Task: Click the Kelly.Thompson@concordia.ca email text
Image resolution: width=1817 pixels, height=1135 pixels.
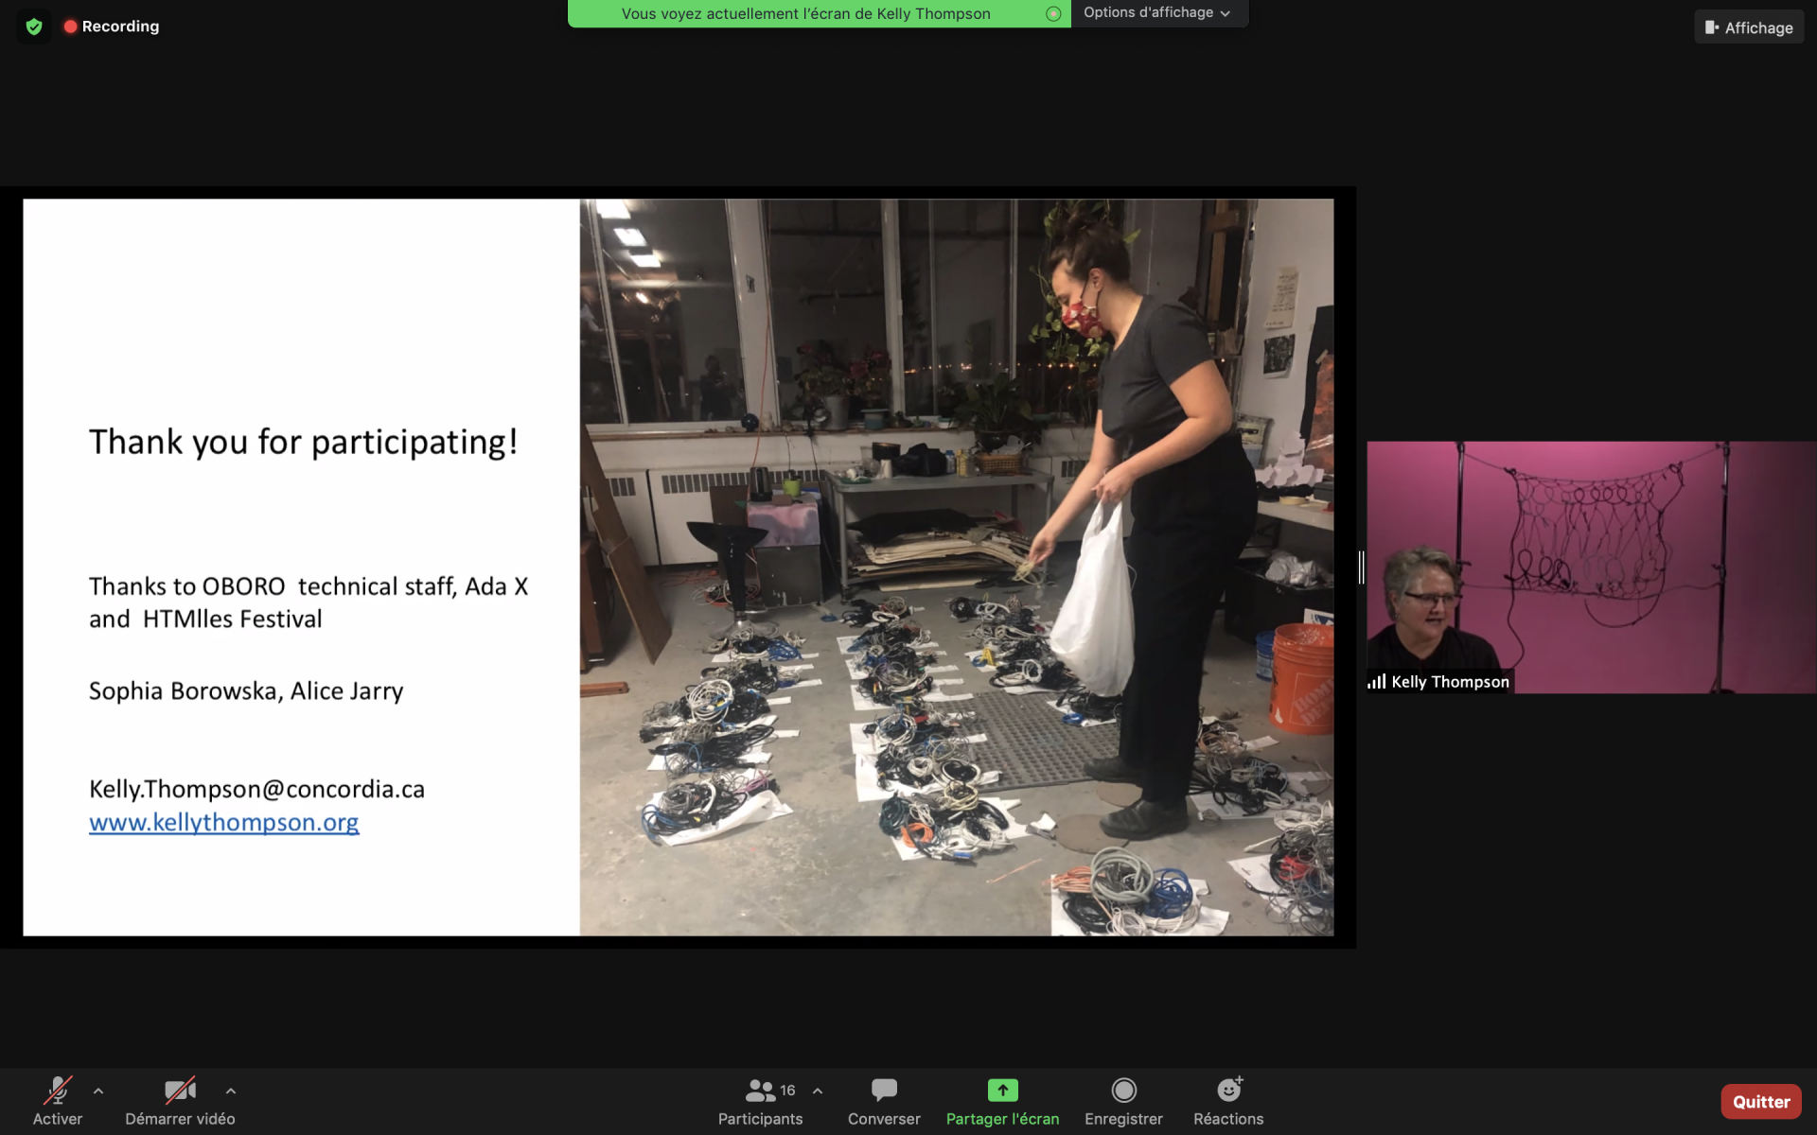Action: coord(256,789)
